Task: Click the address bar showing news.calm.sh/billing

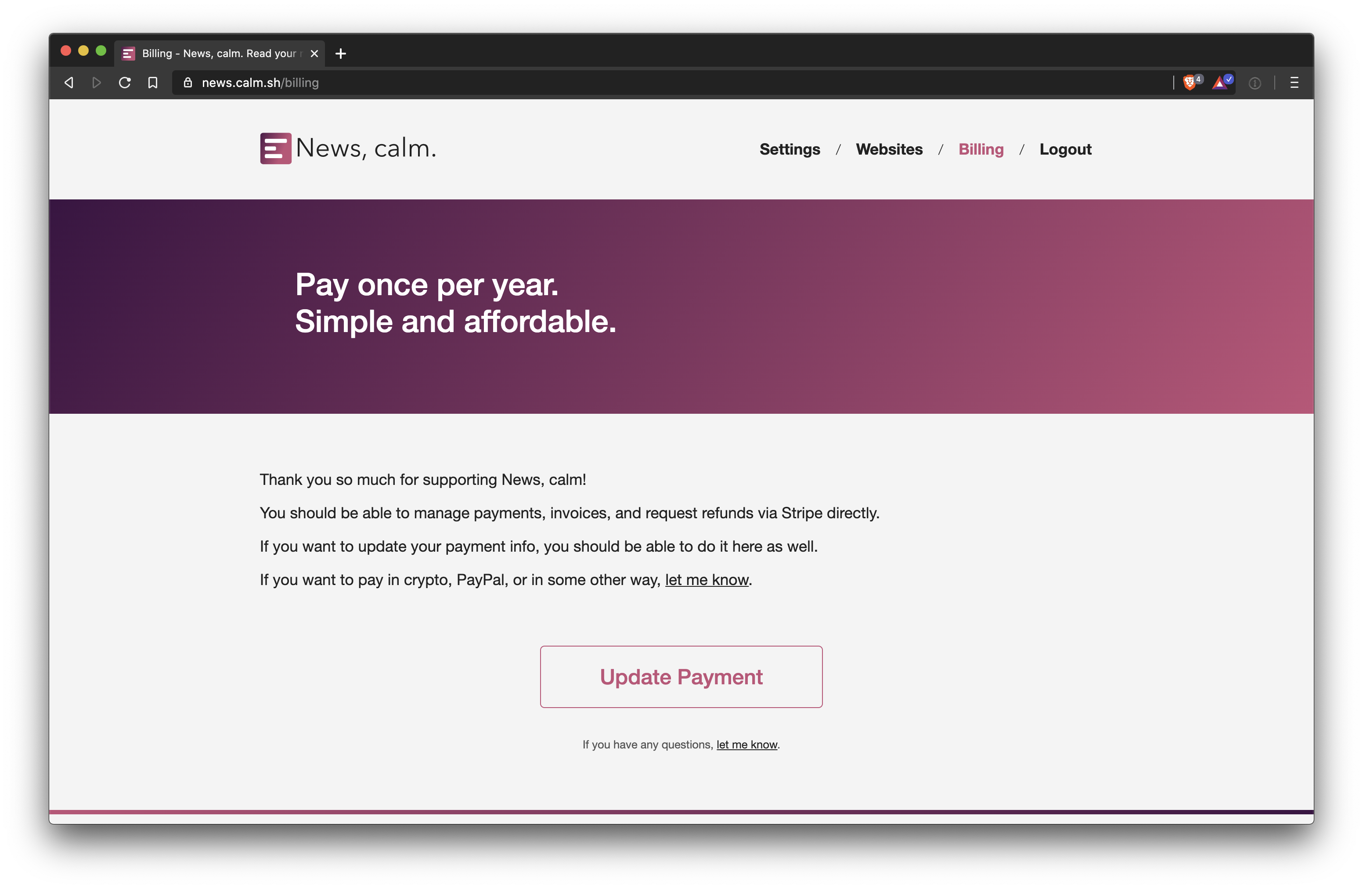Action: (x=670, y=83)
